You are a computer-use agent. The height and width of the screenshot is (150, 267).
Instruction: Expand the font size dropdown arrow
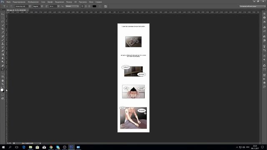(x=58, y=6)
